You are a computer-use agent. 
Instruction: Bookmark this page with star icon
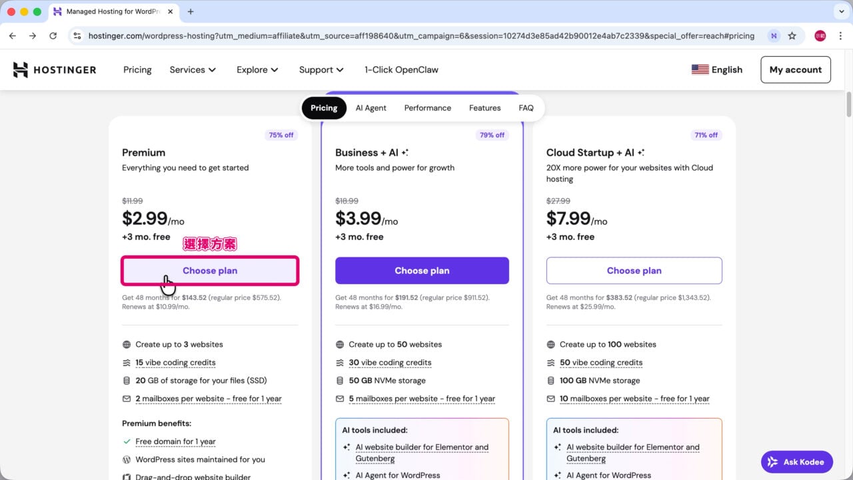point(792,36)
